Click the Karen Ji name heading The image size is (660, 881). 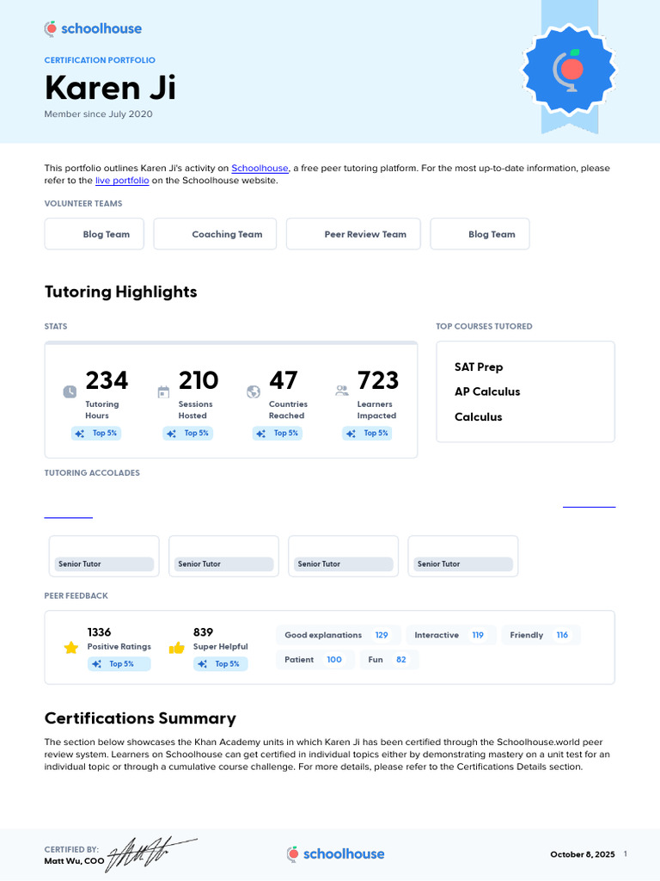[110, 89]
